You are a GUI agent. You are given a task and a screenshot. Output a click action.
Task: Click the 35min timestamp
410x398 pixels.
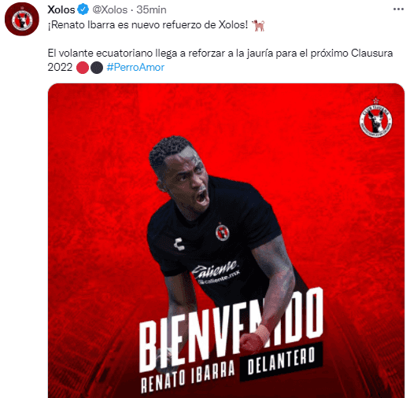coord(151,9)
